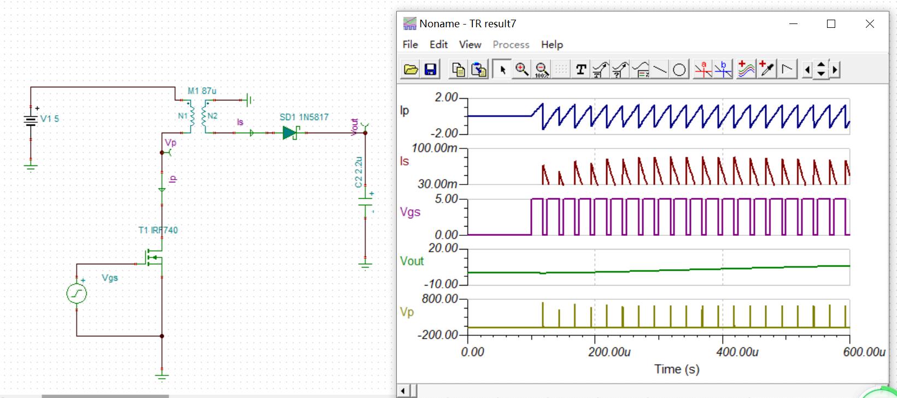Enable cursor B marker
The height and width of the screenshot is (398, 897).
point(723,69)
